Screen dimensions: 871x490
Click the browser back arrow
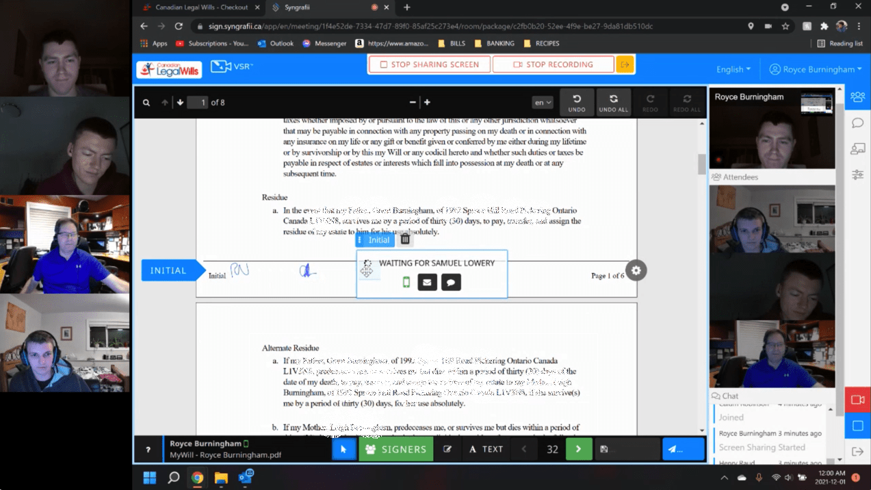point(144,26)
